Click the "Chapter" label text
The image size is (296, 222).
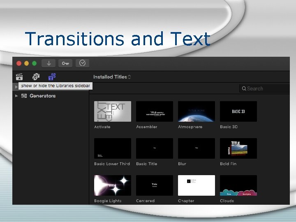pyautogui.click(x=186, y=201)
